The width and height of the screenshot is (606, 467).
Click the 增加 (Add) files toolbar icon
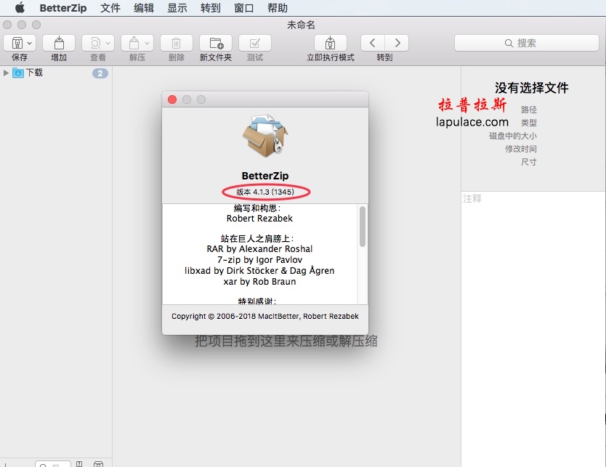click(59, 43)
